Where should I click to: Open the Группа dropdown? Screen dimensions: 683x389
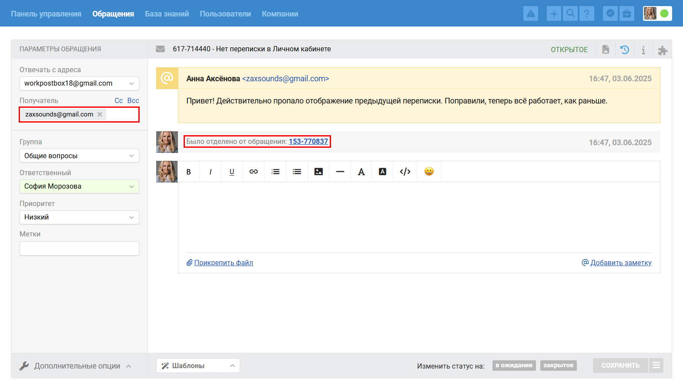[79, 156]
